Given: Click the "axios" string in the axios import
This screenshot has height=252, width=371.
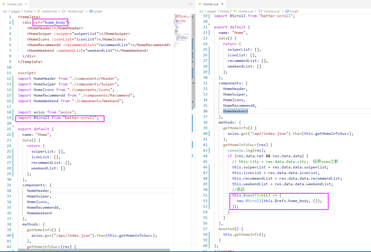Looking at the screenshot, I should pos(66,112).
